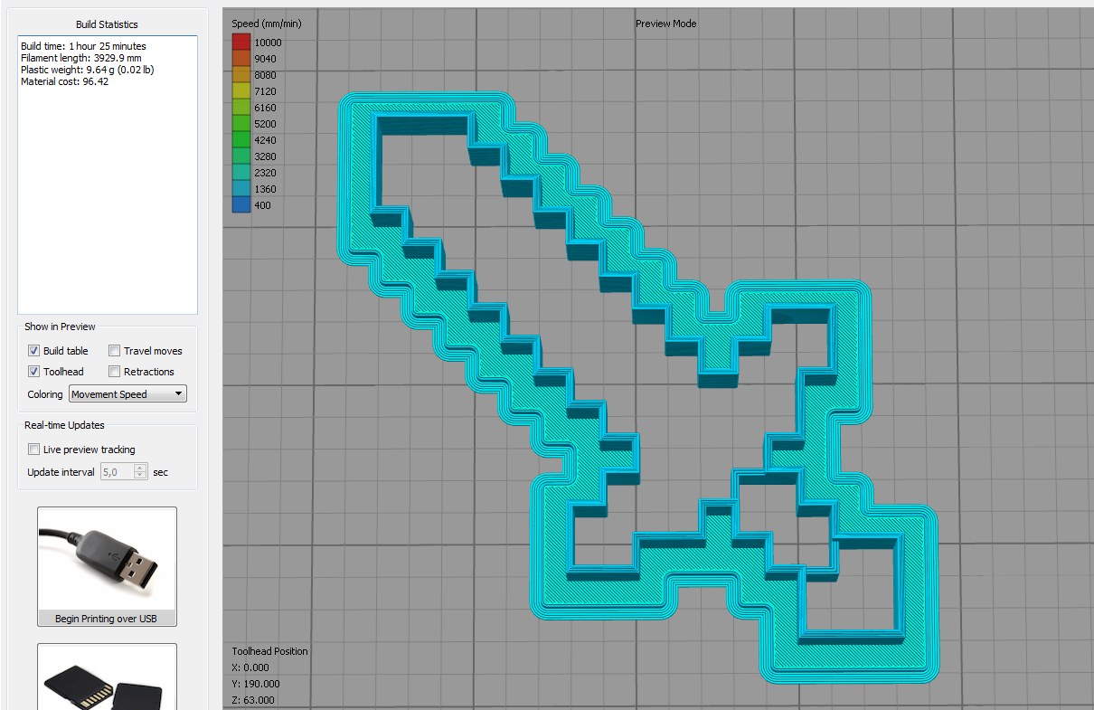Uncheck the Toolhead option

pyautogui.click(x=33, y=371)
